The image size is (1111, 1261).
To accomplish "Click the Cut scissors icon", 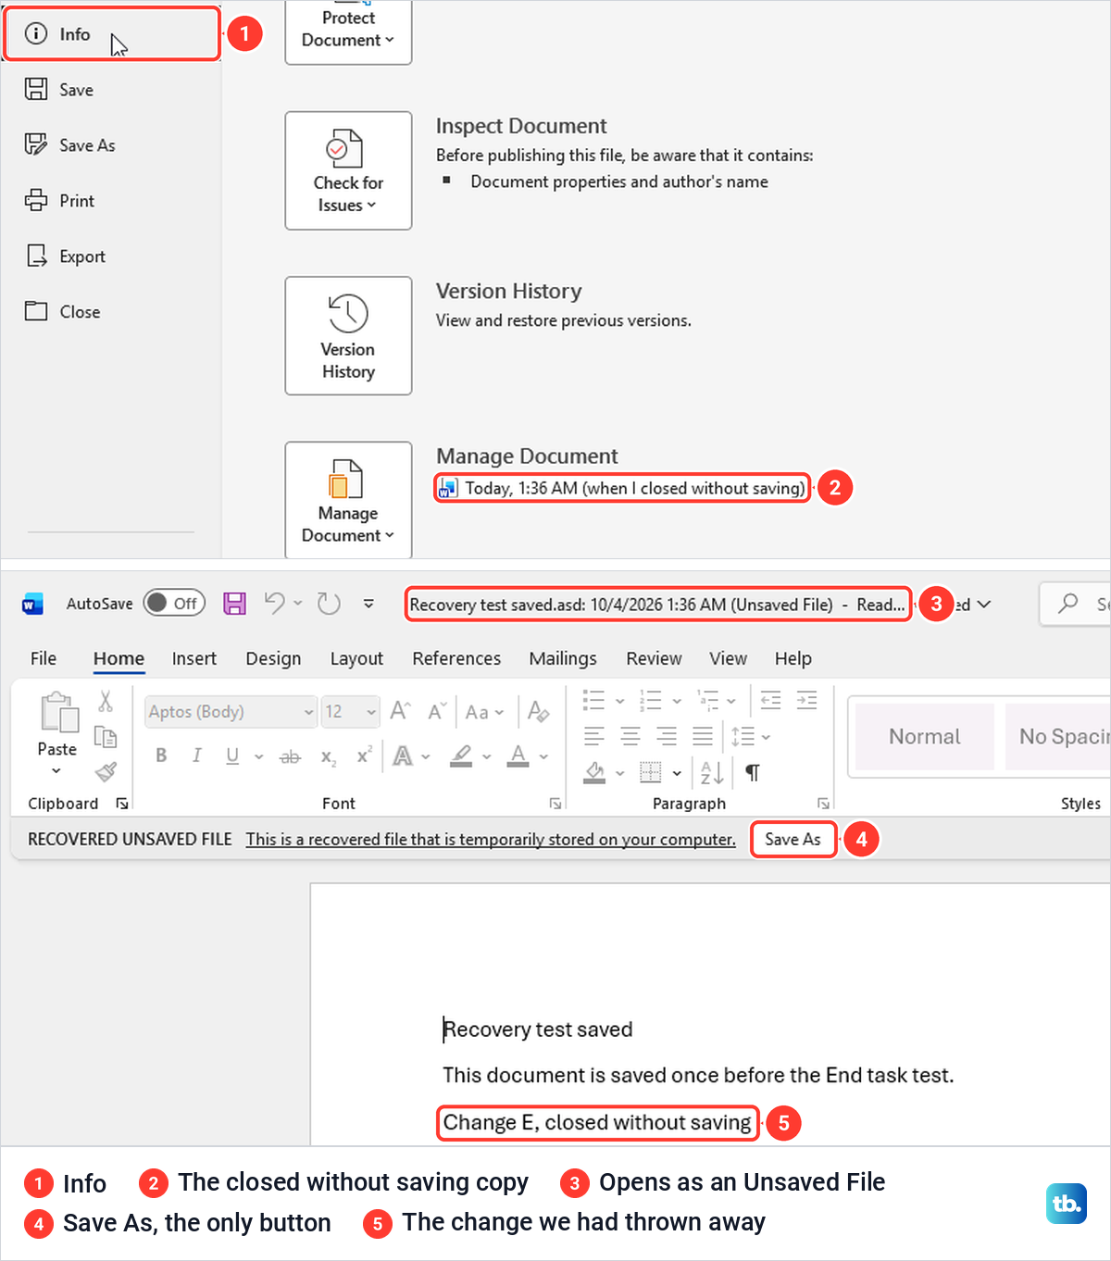I will coord(106,702).
